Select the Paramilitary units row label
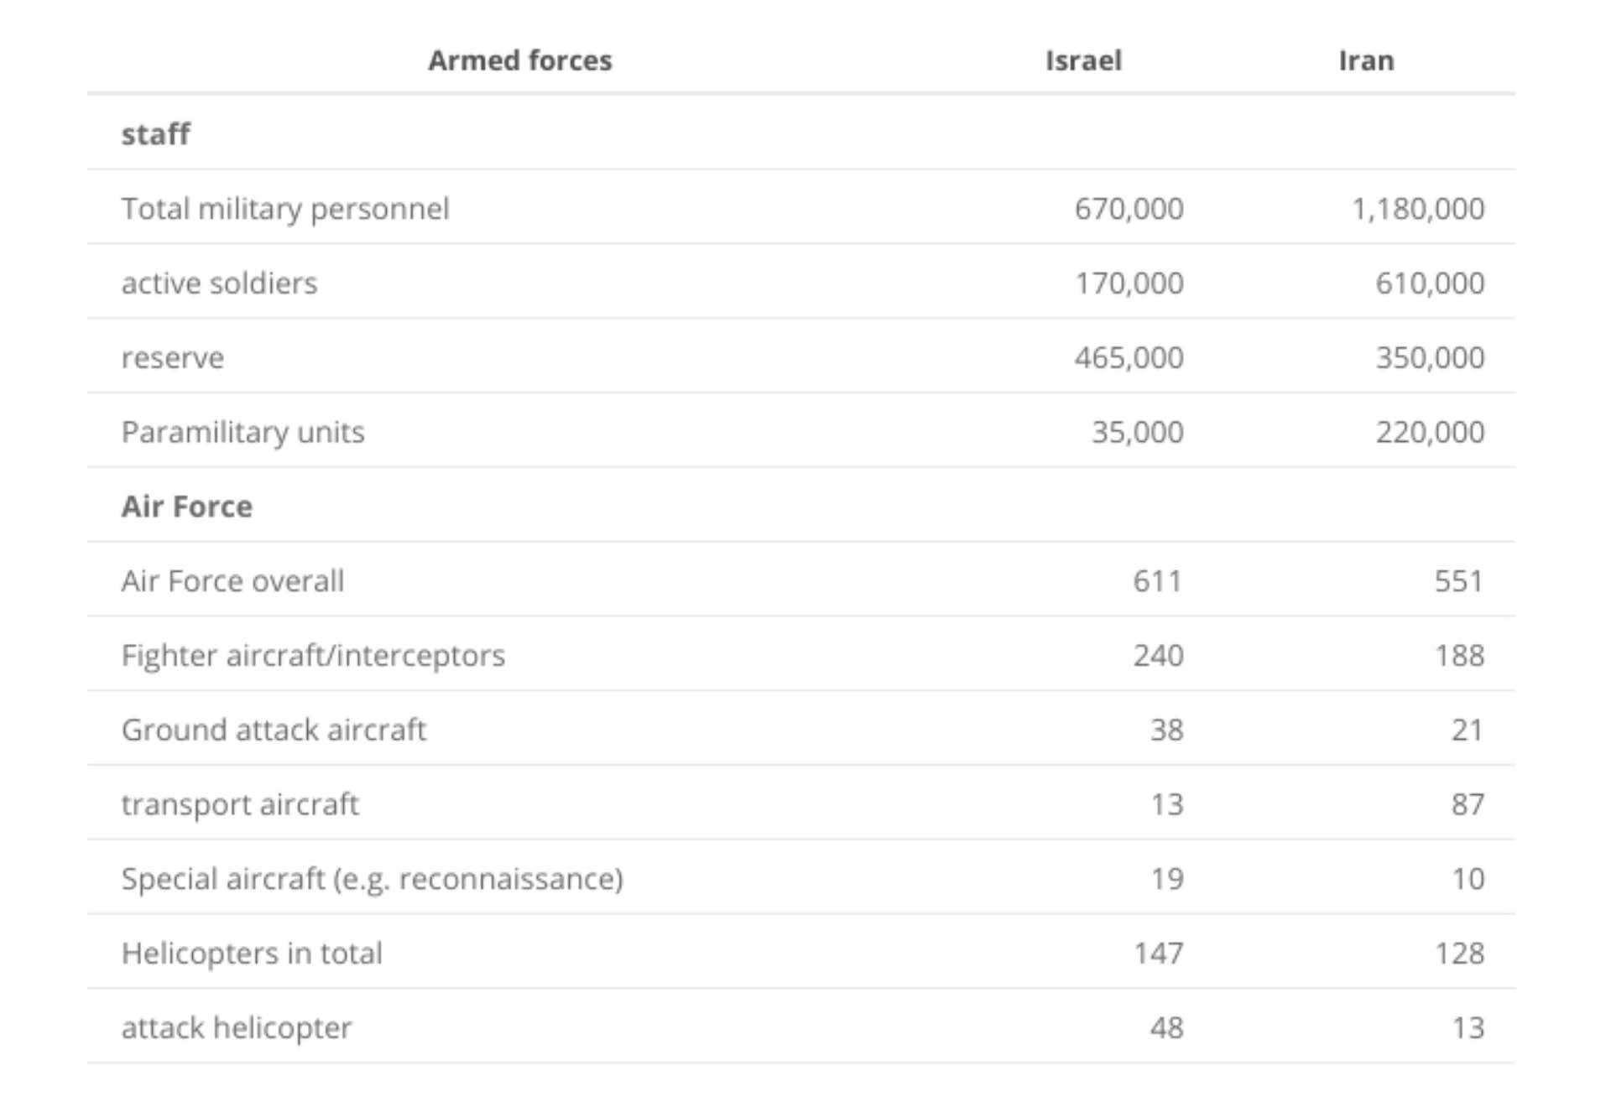 (243, 433)
